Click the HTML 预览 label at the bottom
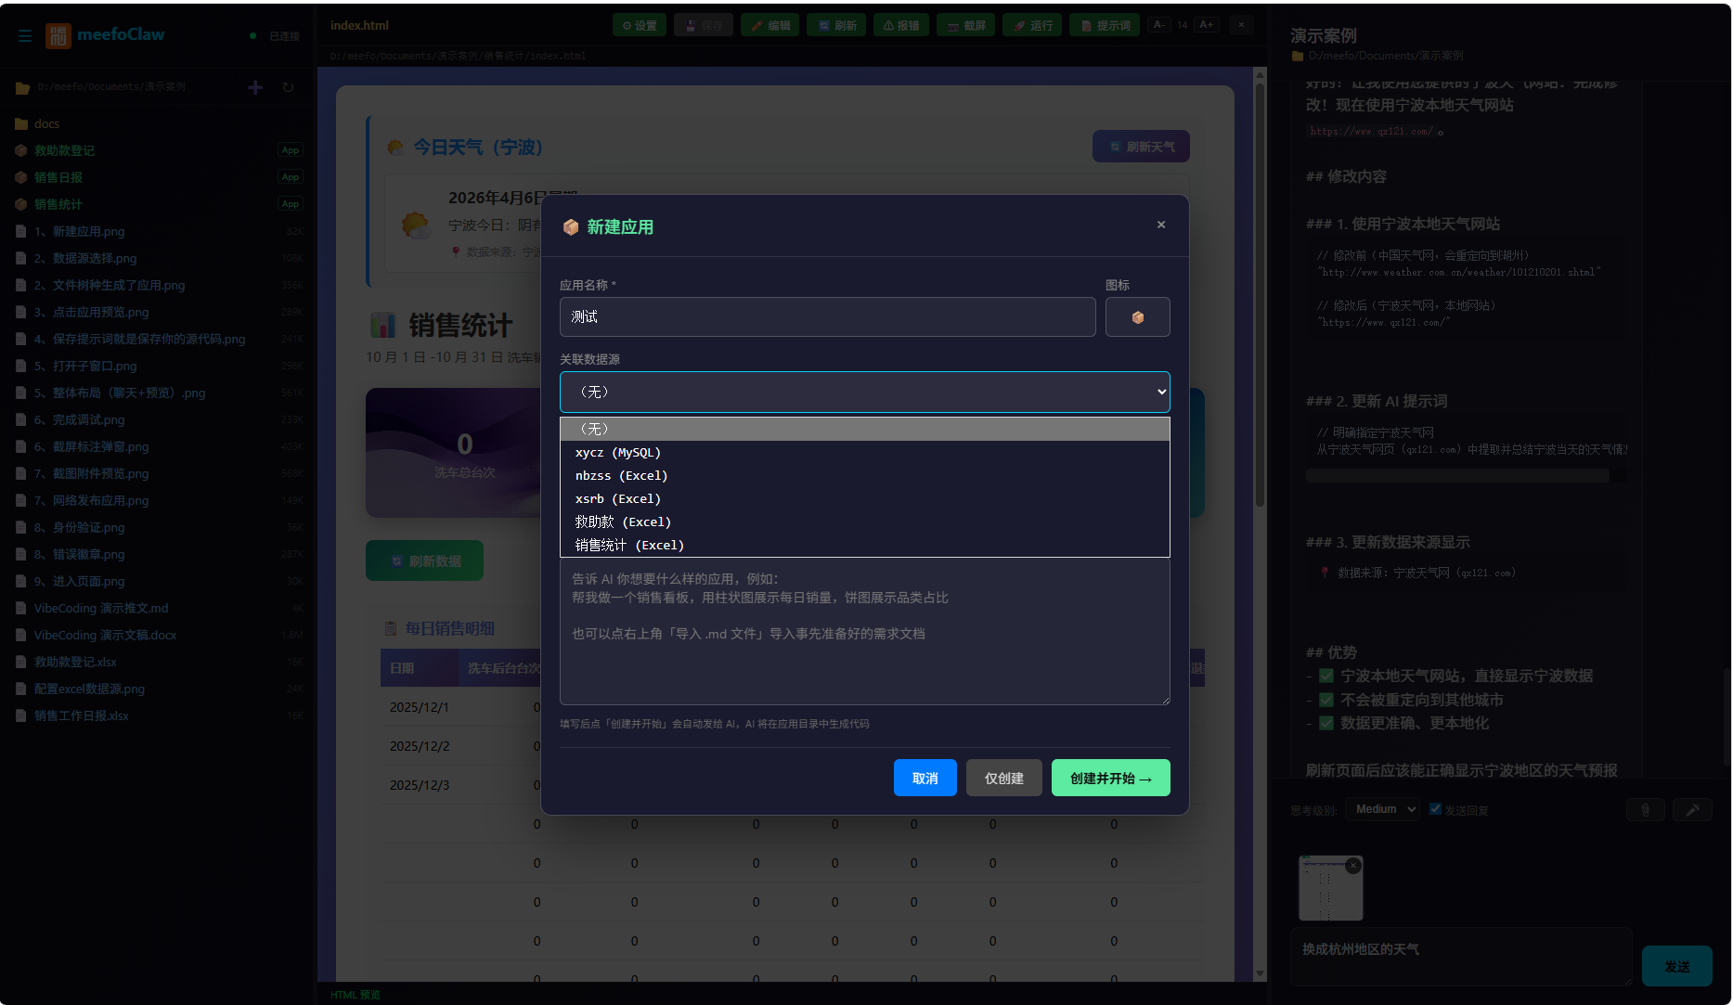This screenshot has height=1005, width=1733. [356, 994]
